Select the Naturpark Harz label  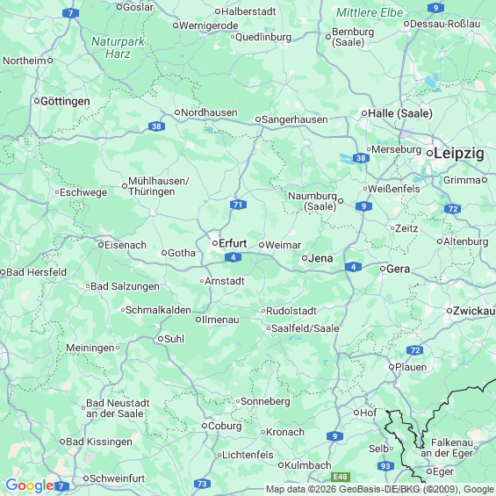tap(118, 47)
